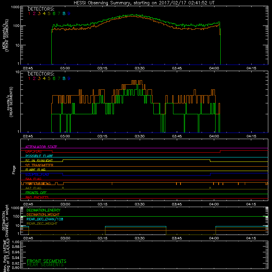The width and height of the screenshot is (272, 272).
Task: Click the 0.98 y-axis value of the livetime plot
Action: point(16,247)
